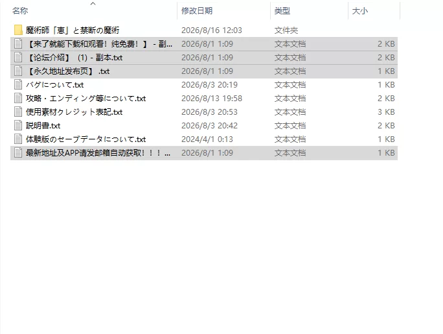Click file icon of 【论坛介绍】 (1) - 副本.txt
This screenshot has width=443, height=334.
(x=18, y=58)
